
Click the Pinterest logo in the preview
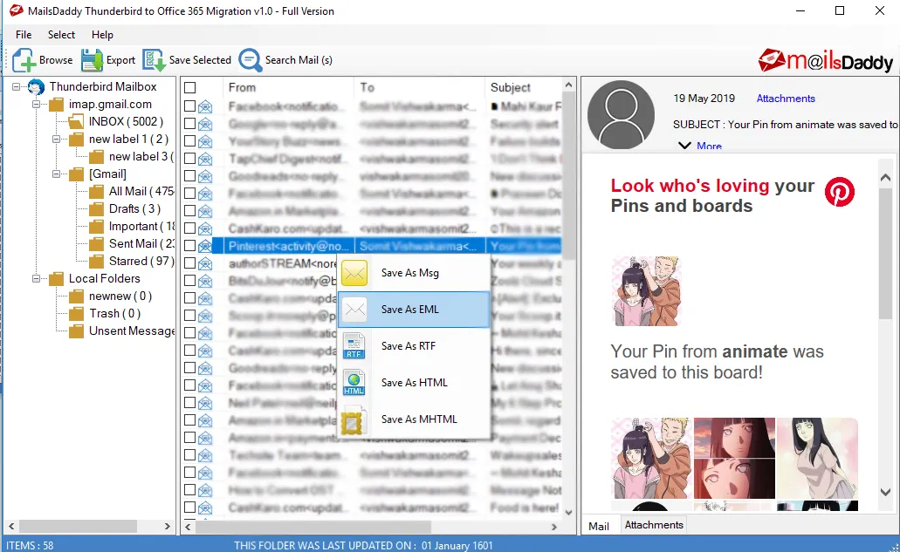[839, 192]
